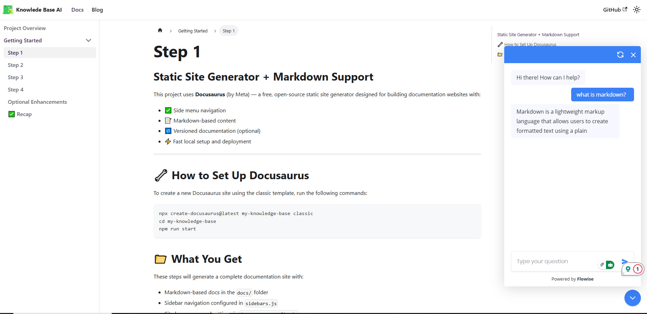Collapse the Getting Started sidebar category

88,40
